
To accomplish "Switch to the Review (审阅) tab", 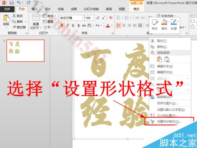I will click(109, 9).
